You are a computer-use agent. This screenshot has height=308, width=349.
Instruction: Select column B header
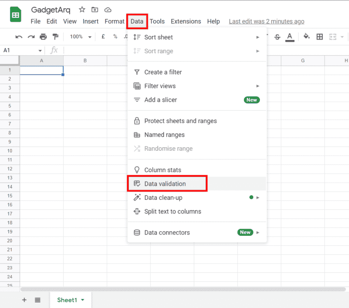(x=85, y=60)
